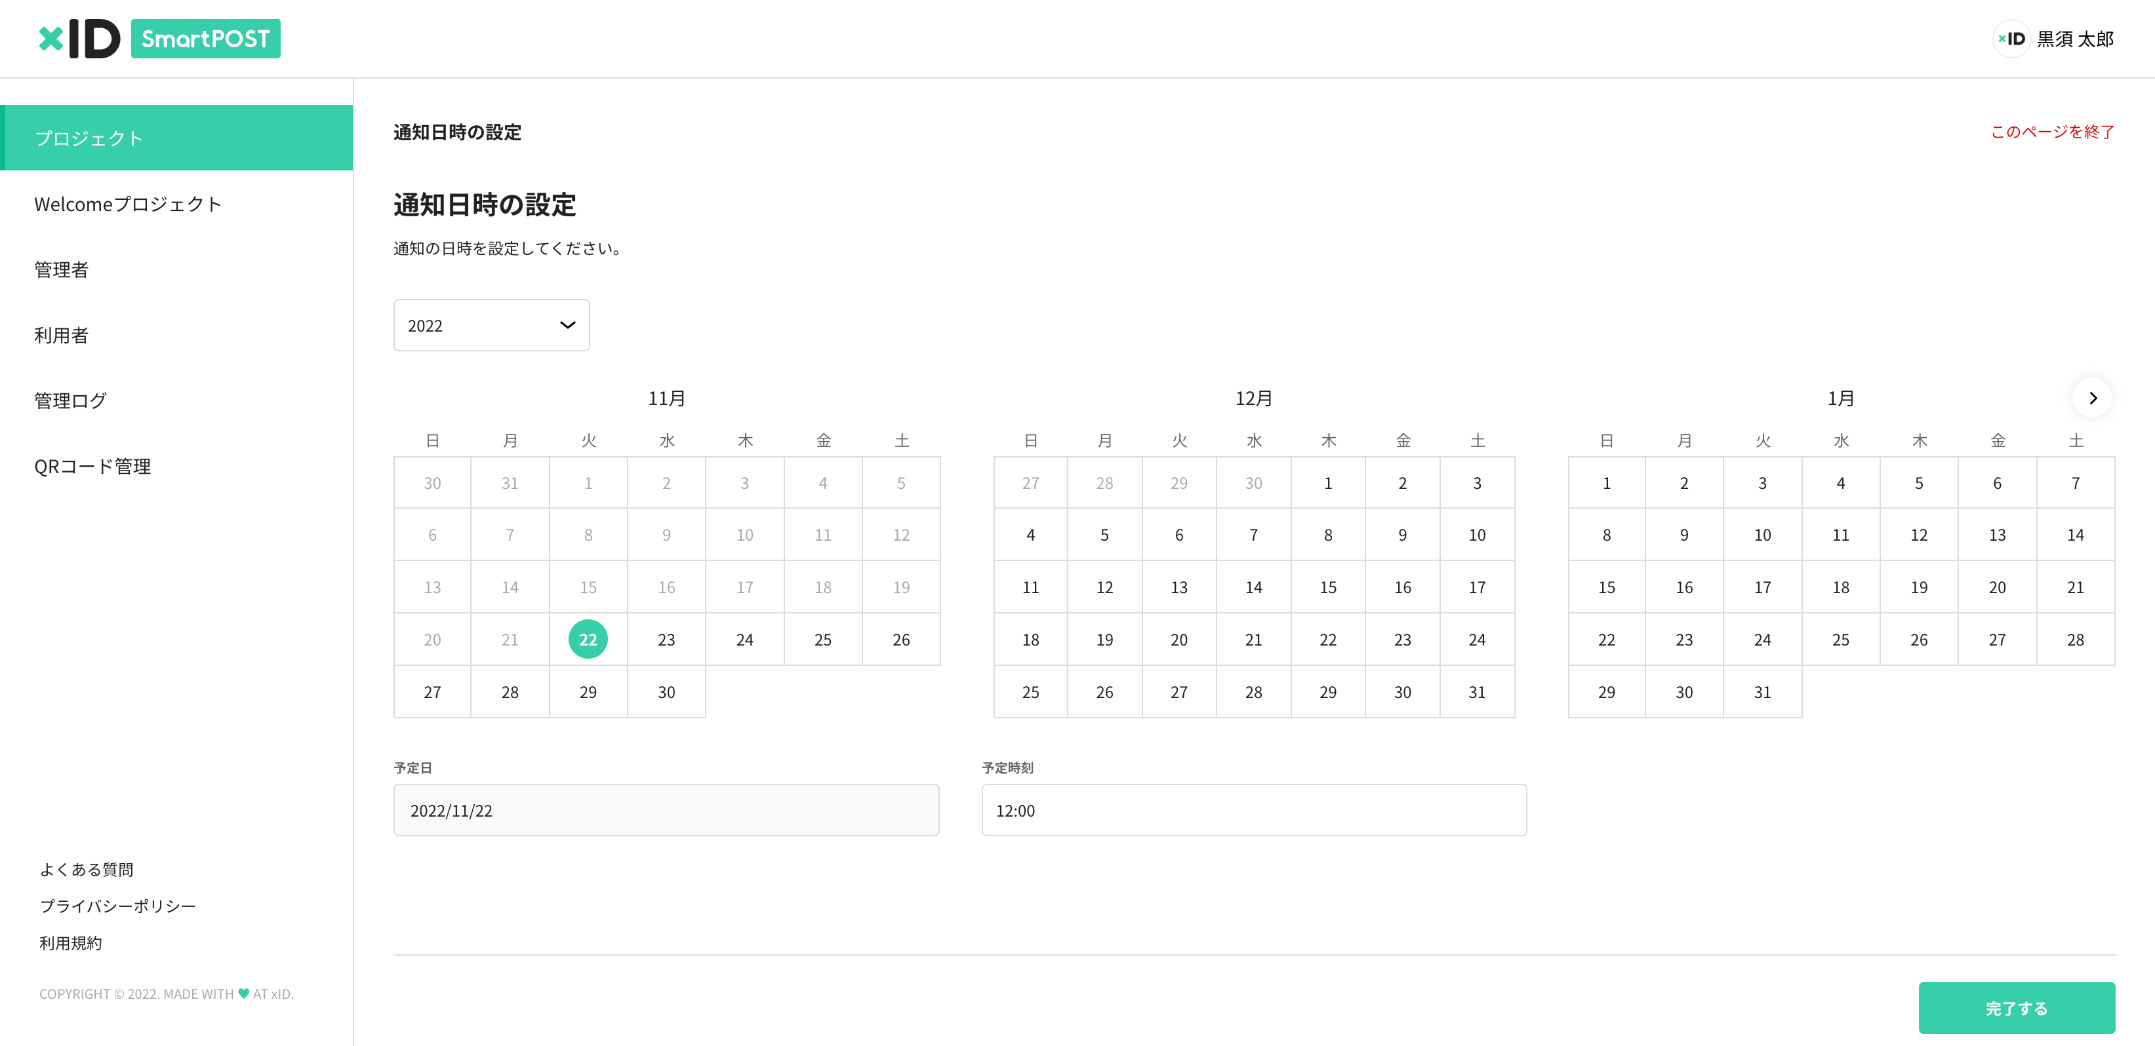
Task: Click the 予定時刻 time field showing 12:00
Action: (1253, 809)
